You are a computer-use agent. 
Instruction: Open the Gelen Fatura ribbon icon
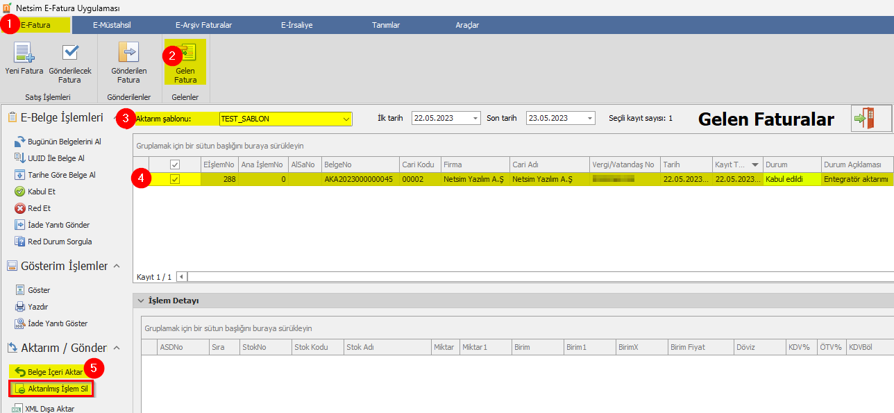click(x=185, y=63)
